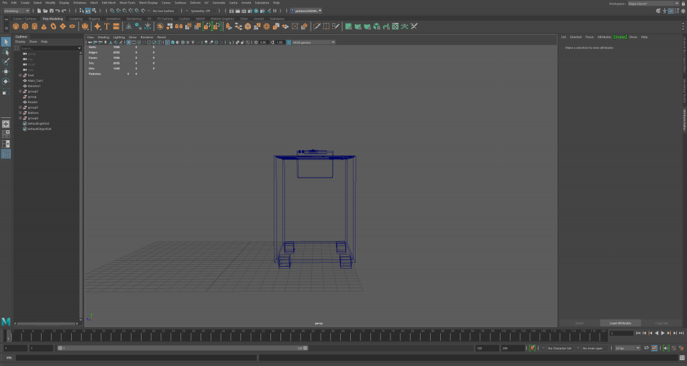Screen dimensions: 687x366
Task: Expand the Buttons group in Outliner
Action: (20, 113)
